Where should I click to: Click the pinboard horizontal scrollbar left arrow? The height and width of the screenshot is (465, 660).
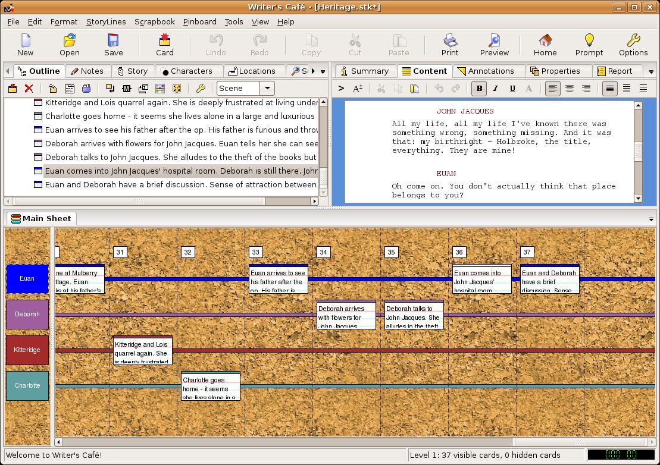click(x=59, y=442)
